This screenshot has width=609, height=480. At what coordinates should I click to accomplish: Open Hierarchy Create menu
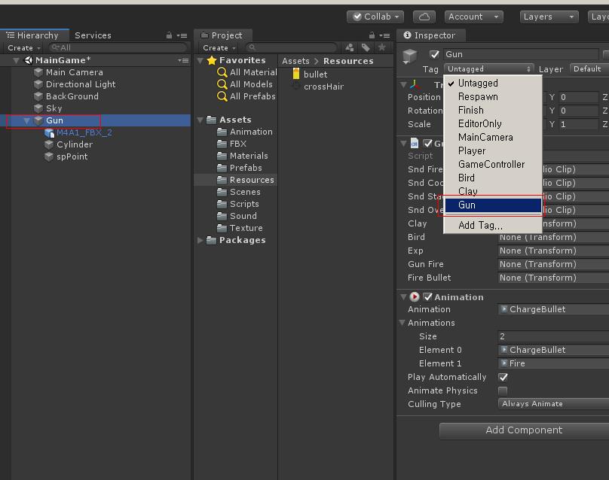click(23, 47)
